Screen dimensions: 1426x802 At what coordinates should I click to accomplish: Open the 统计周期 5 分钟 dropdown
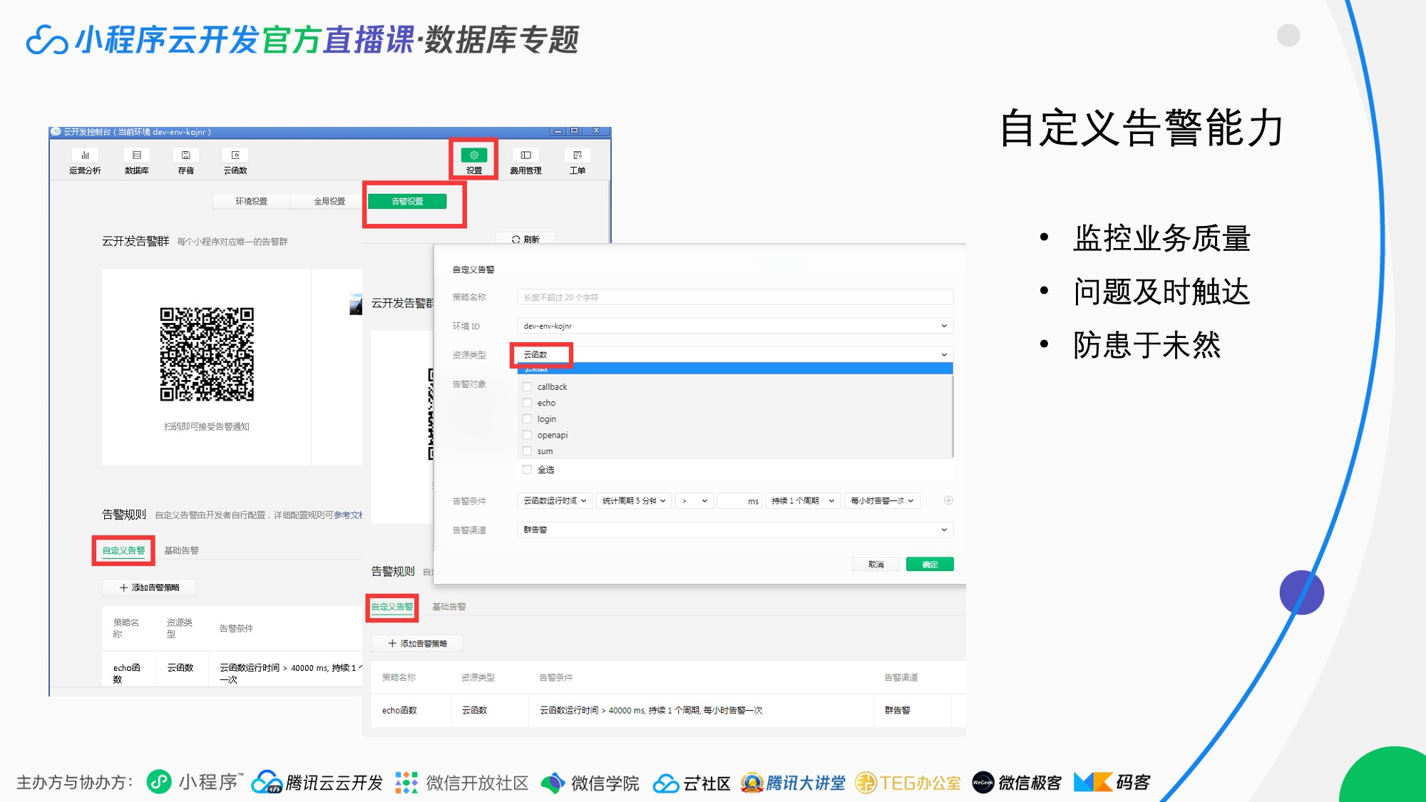click(x=634, y=501)
